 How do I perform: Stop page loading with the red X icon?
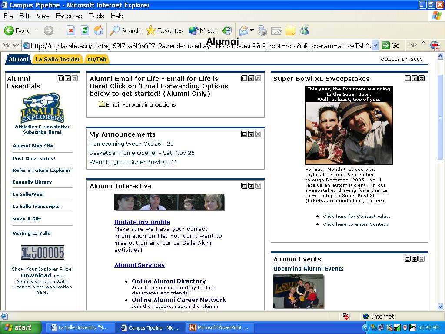tap(71, 30)
